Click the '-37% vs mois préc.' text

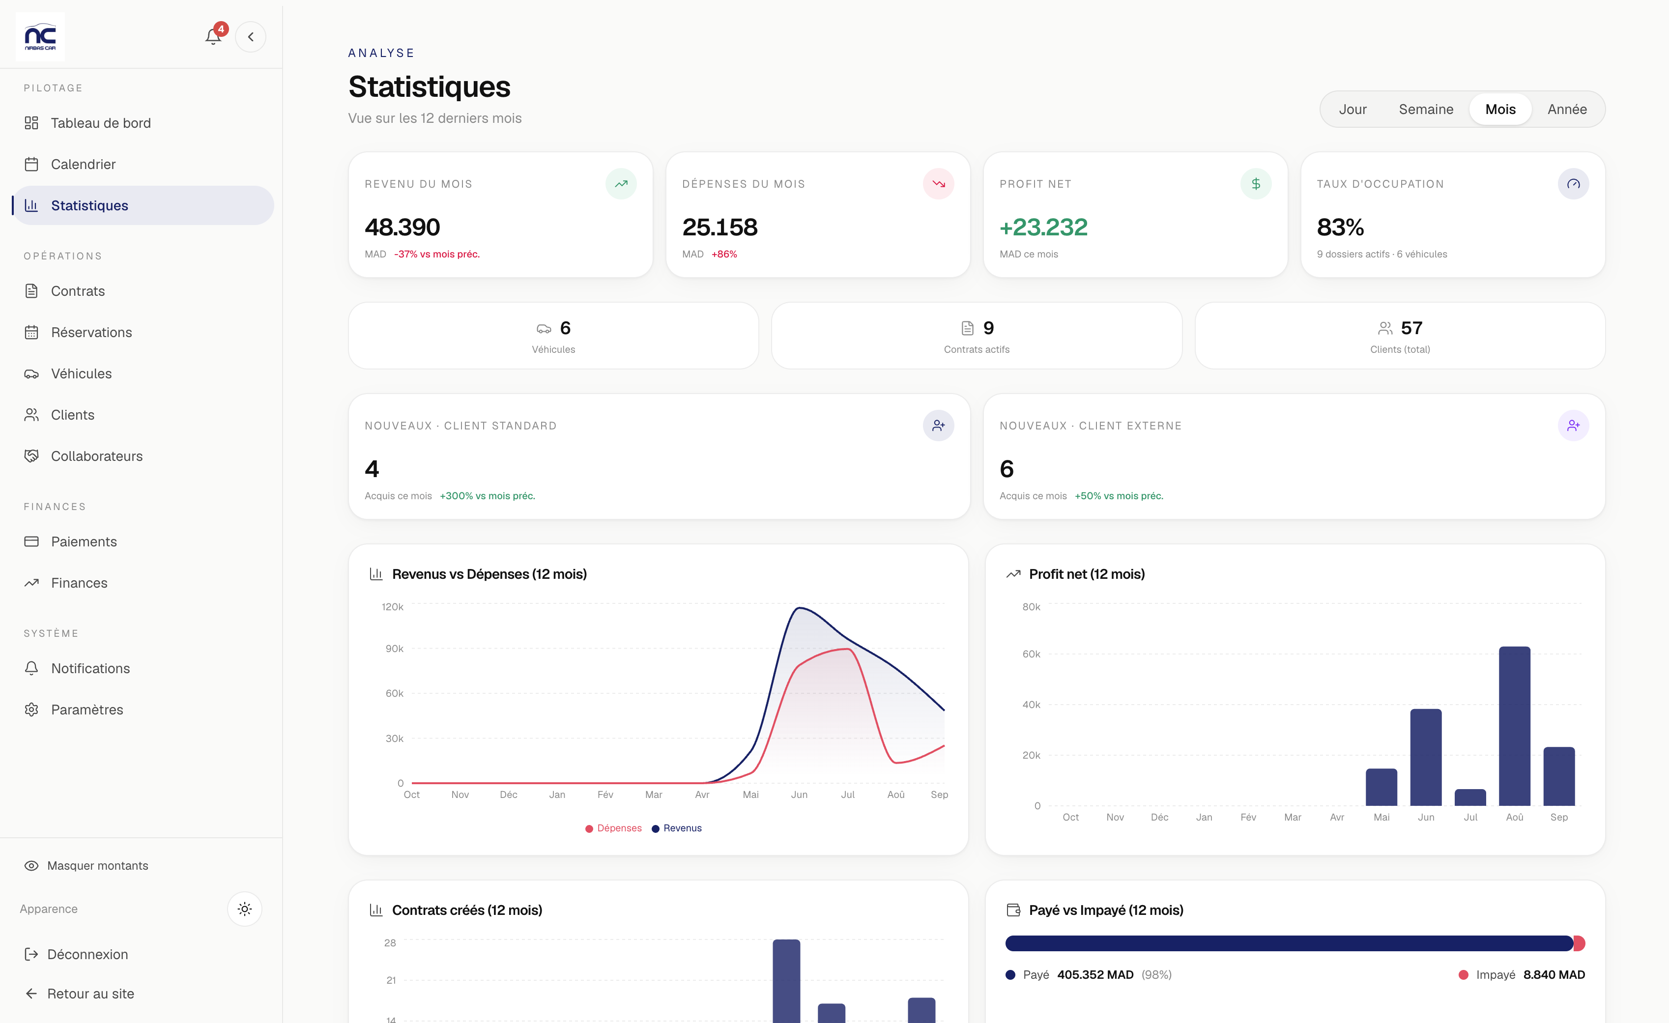(x=437, y=255)
